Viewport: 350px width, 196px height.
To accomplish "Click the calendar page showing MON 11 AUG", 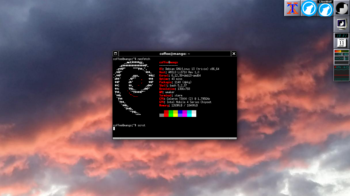I will [x=342, y=43].
